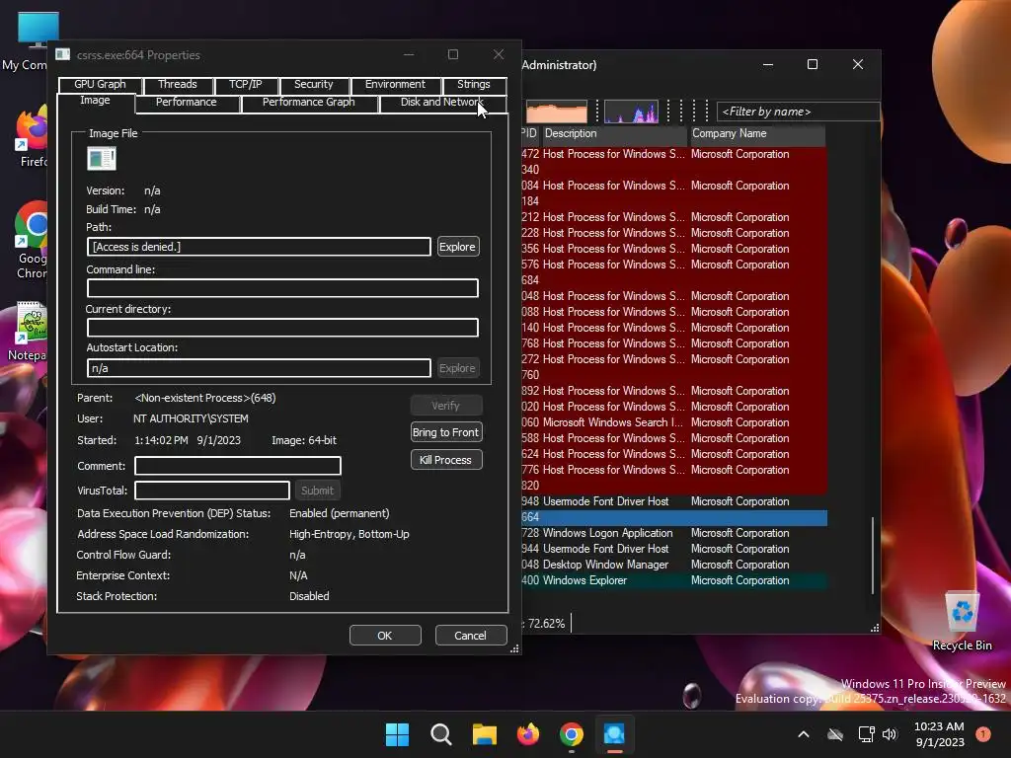Open the notification badge
Image resolution: width=1011 pixels, height=758 pixels.
point(983,734)
